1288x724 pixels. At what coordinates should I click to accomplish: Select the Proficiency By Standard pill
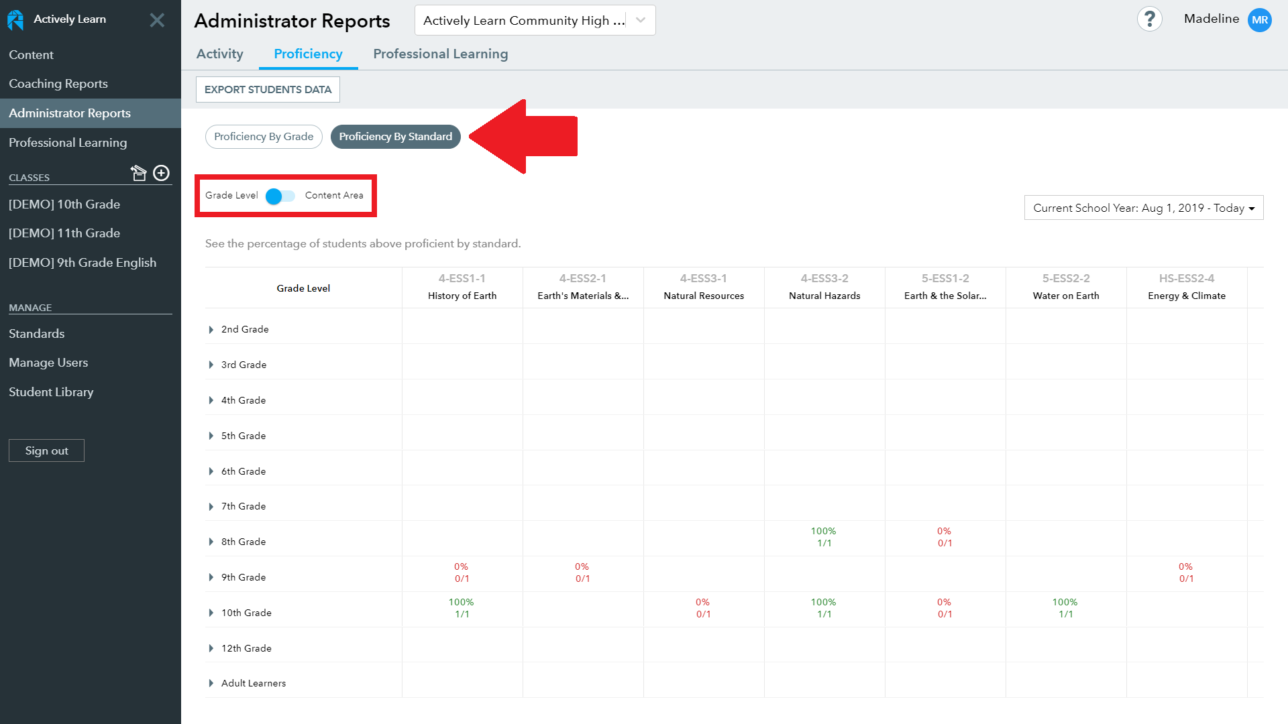point(395,136)
